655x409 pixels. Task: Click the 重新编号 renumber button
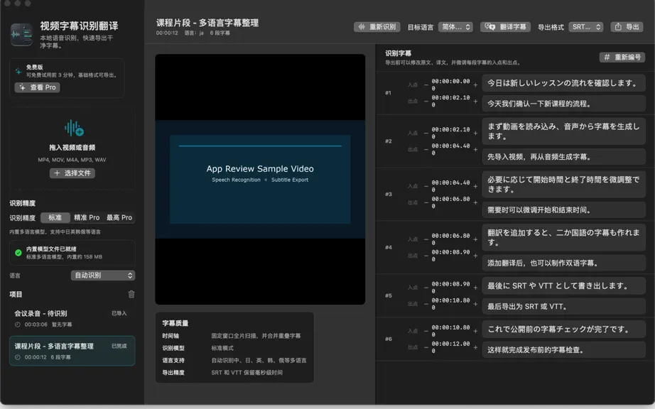622,58
